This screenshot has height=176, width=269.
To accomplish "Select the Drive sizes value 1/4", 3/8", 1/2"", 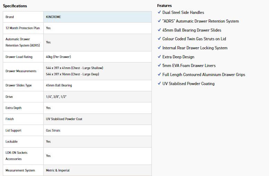I will coord(56,97).
